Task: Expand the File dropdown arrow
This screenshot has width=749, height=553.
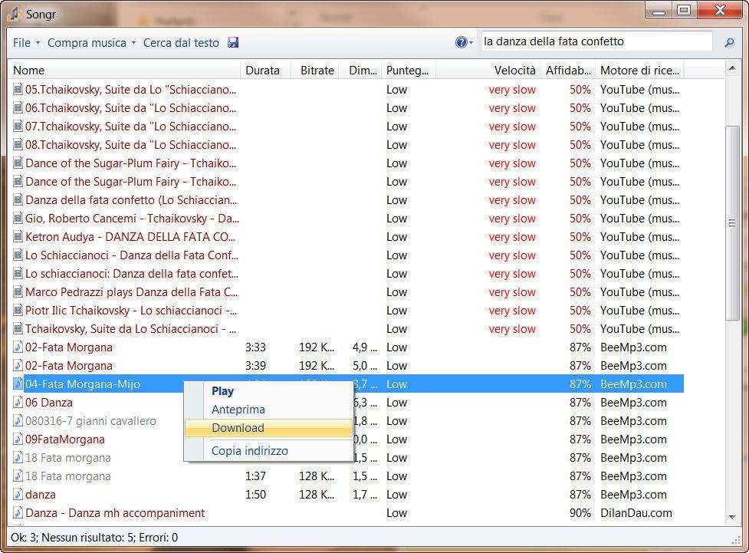Action: coord(38,42)
